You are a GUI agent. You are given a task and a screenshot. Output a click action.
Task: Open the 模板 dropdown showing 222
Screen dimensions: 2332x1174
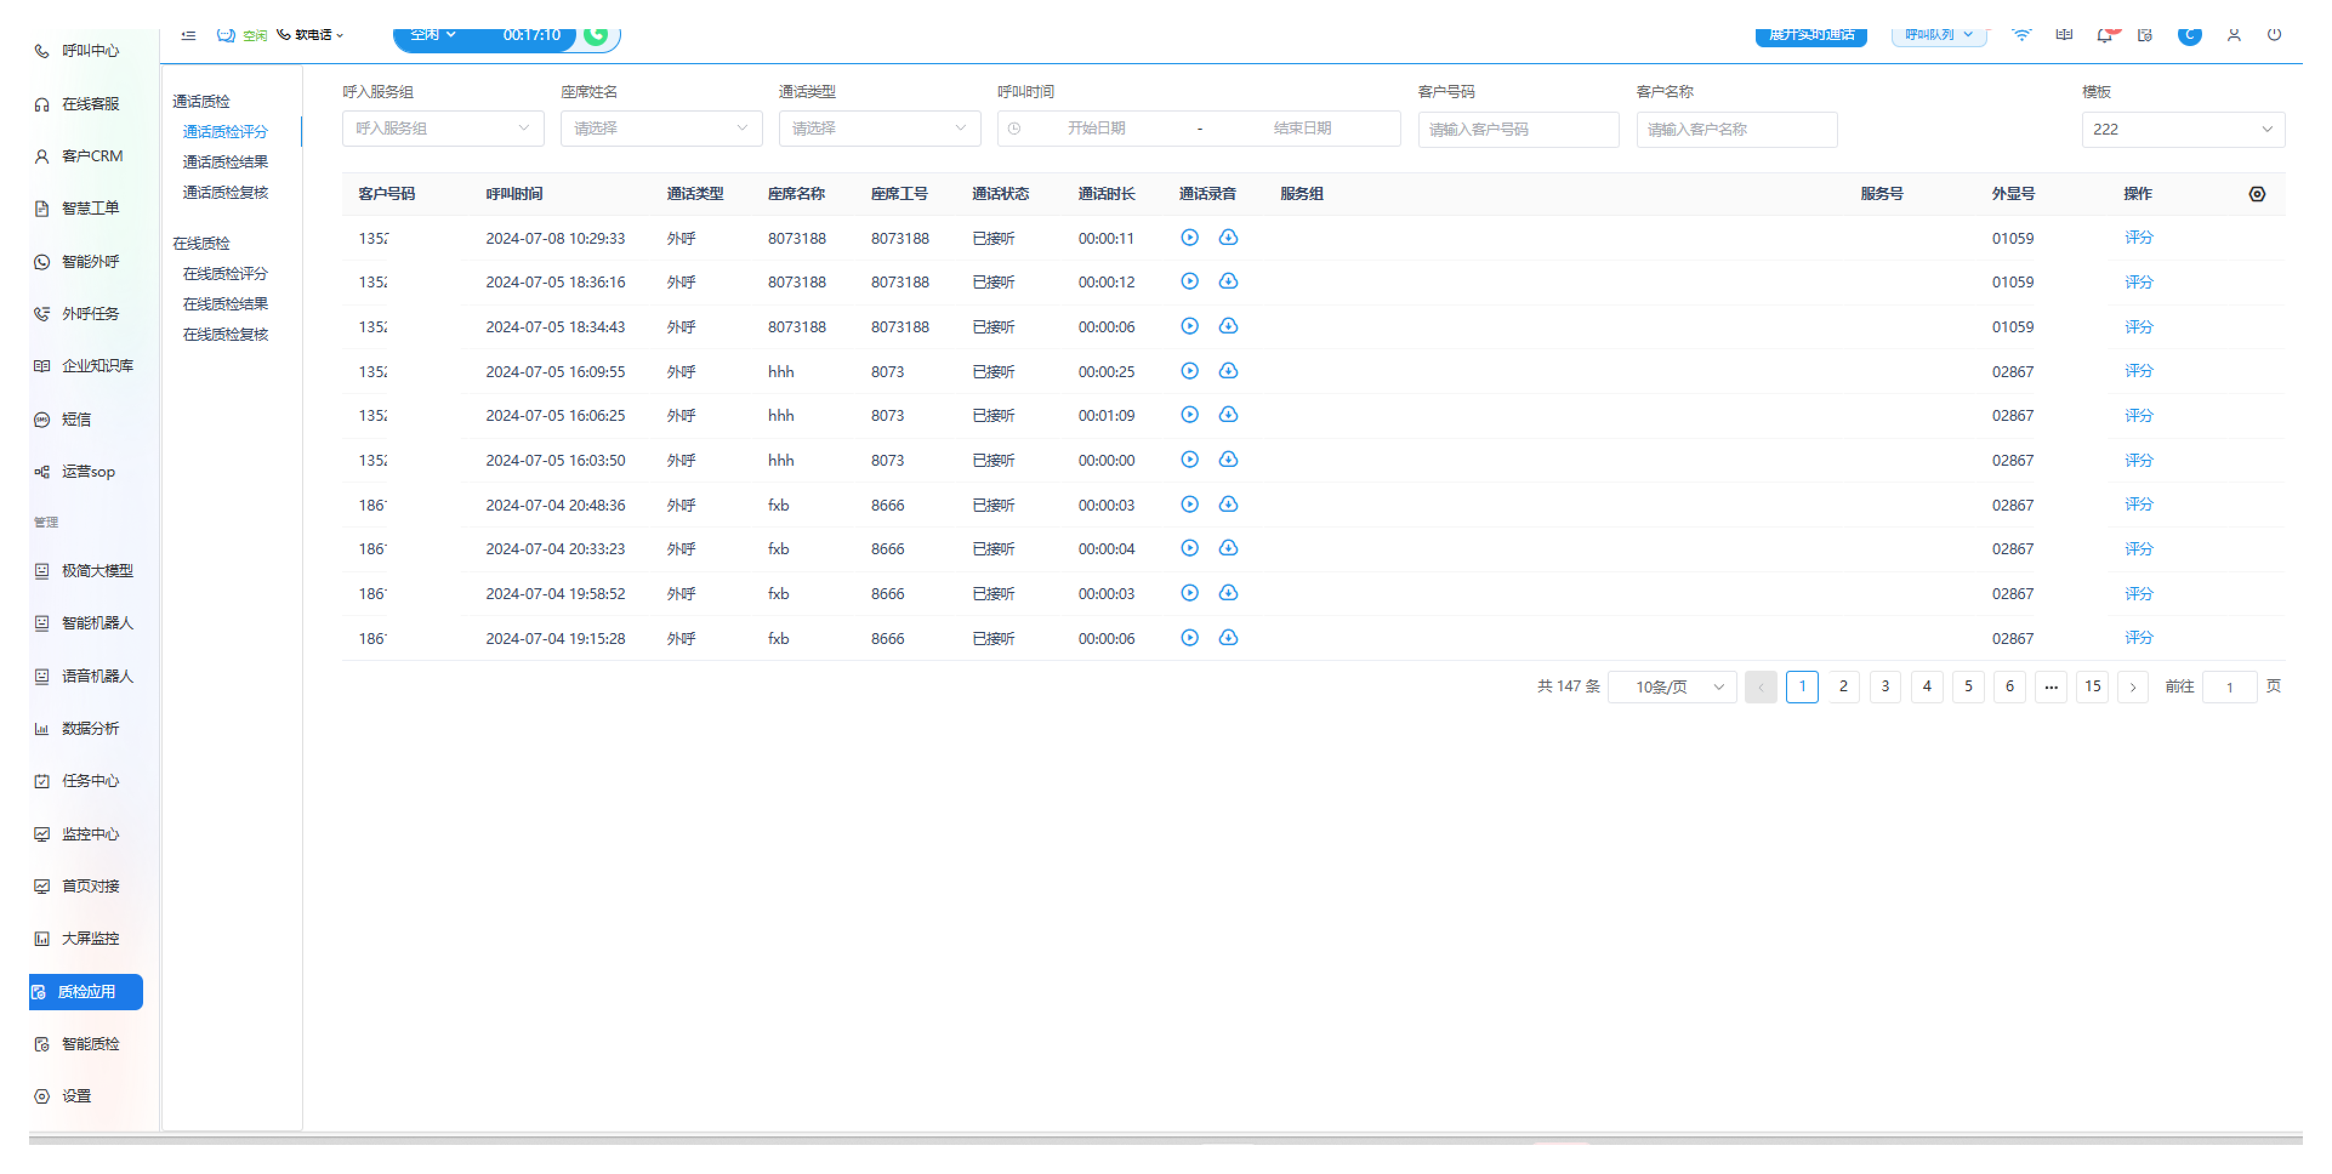[2183, 129]
